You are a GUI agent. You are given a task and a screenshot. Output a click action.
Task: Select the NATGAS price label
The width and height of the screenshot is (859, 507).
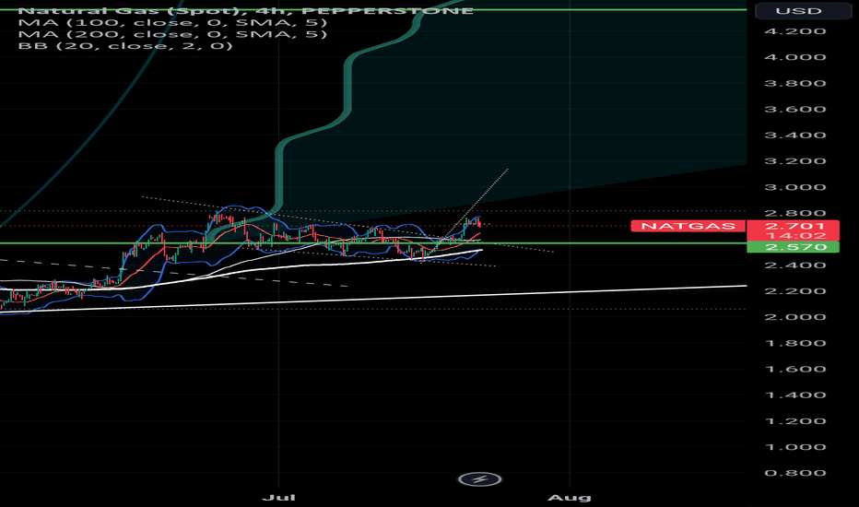pyautogui.click(x=688, y=226)
